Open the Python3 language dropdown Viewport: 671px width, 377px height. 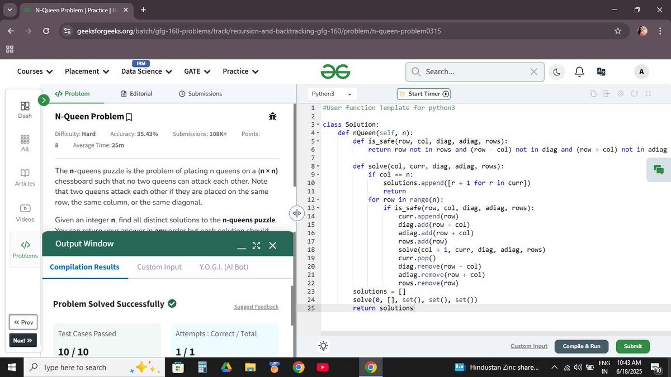click(332, 94)
